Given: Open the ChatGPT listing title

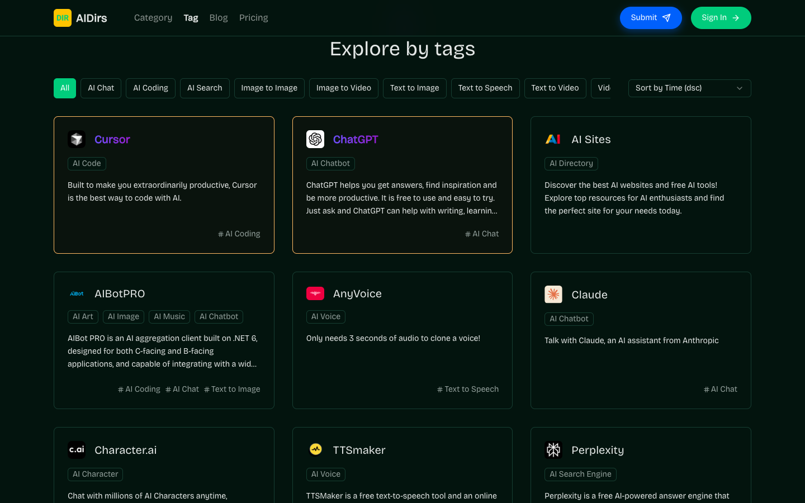Looking at the screenshot, I should (356, 139).
